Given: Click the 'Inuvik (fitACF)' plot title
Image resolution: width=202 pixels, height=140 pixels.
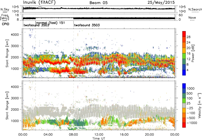Looking at the screenshot, I should [39, 2].
